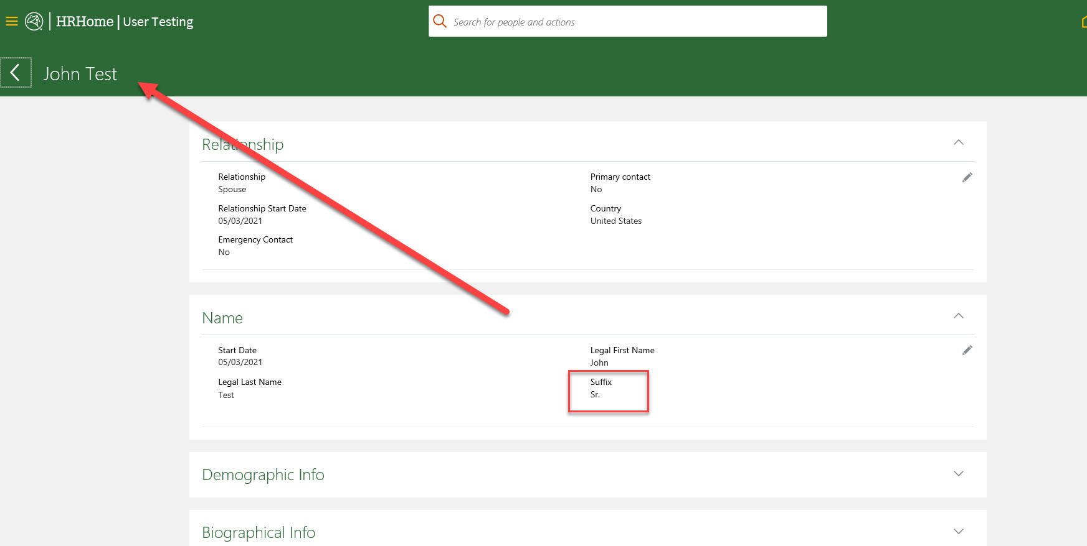Collapse the Name section chevron
The image size is (1087, 546).
click(958, 316)
